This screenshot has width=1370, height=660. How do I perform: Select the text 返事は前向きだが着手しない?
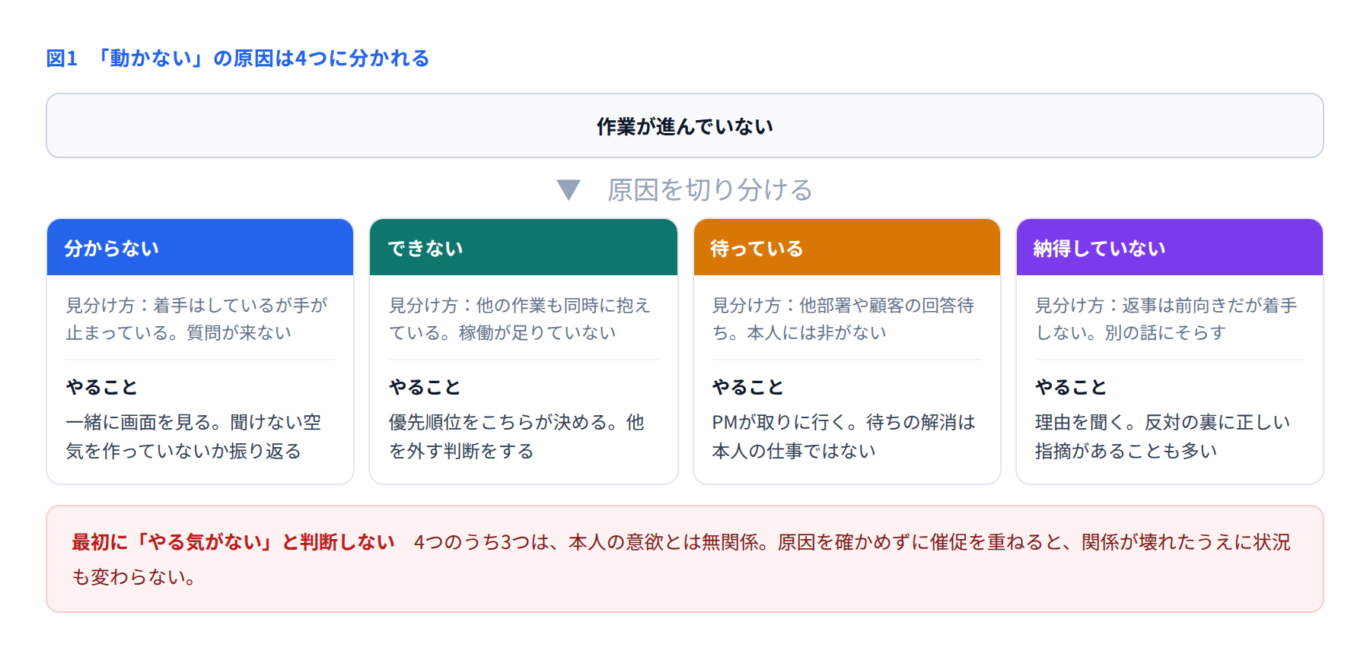1166,319
